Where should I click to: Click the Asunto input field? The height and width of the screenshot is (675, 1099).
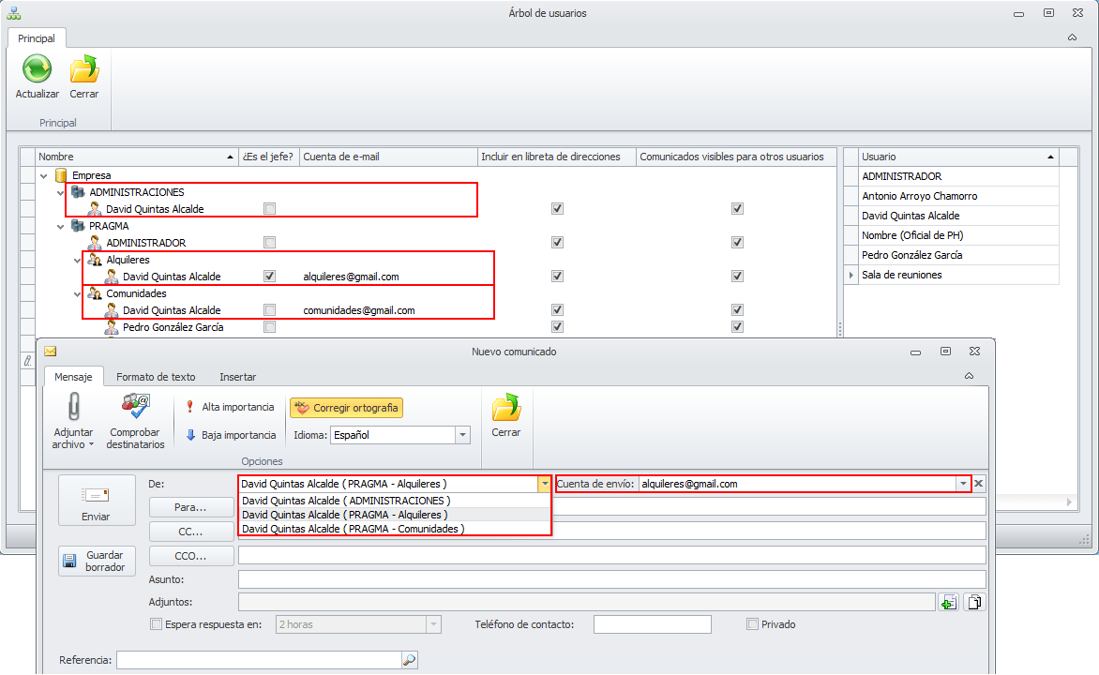612,579
